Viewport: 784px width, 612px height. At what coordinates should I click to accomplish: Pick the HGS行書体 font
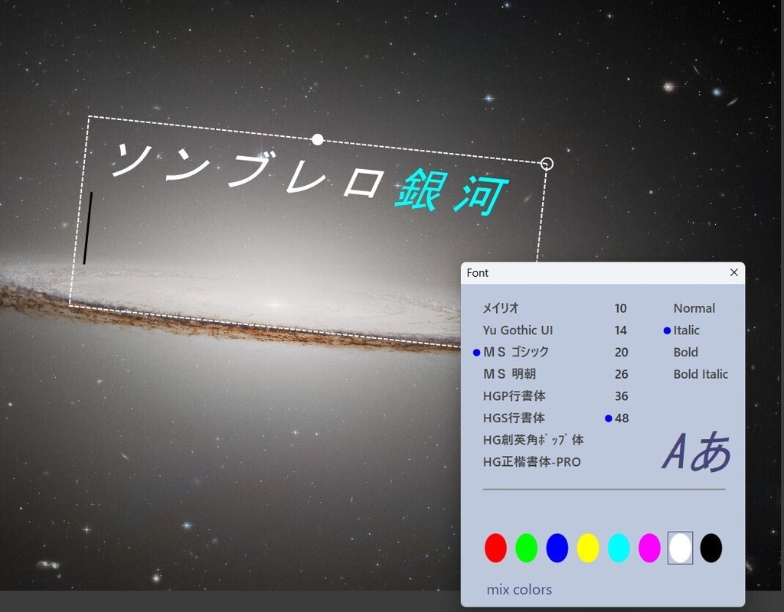point(514,418)
